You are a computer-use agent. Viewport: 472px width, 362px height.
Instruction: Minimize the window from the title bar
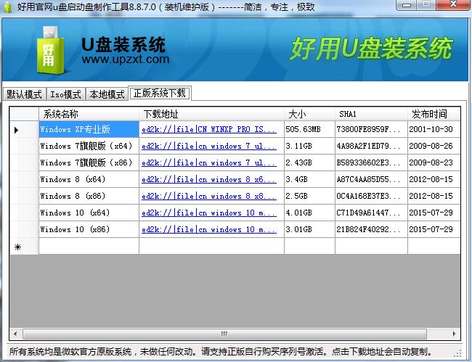407,5
